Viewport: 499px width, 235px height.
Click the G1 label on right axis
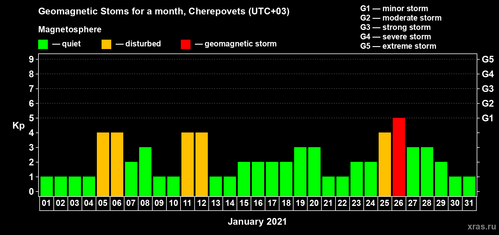coord(488,118)
